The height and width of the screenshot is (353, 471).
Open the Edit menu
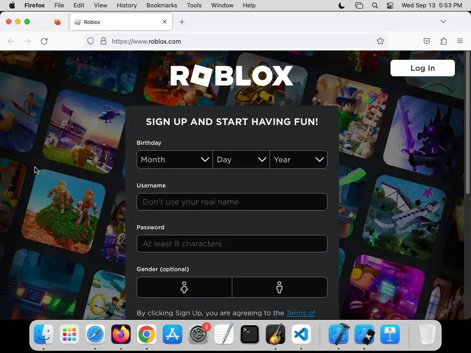point(79,6)
